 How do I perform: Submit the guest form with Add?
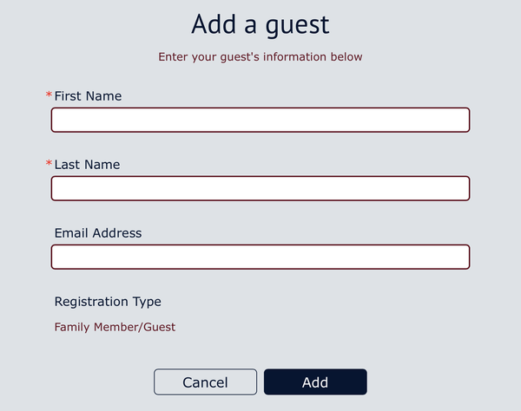(315, 382)
